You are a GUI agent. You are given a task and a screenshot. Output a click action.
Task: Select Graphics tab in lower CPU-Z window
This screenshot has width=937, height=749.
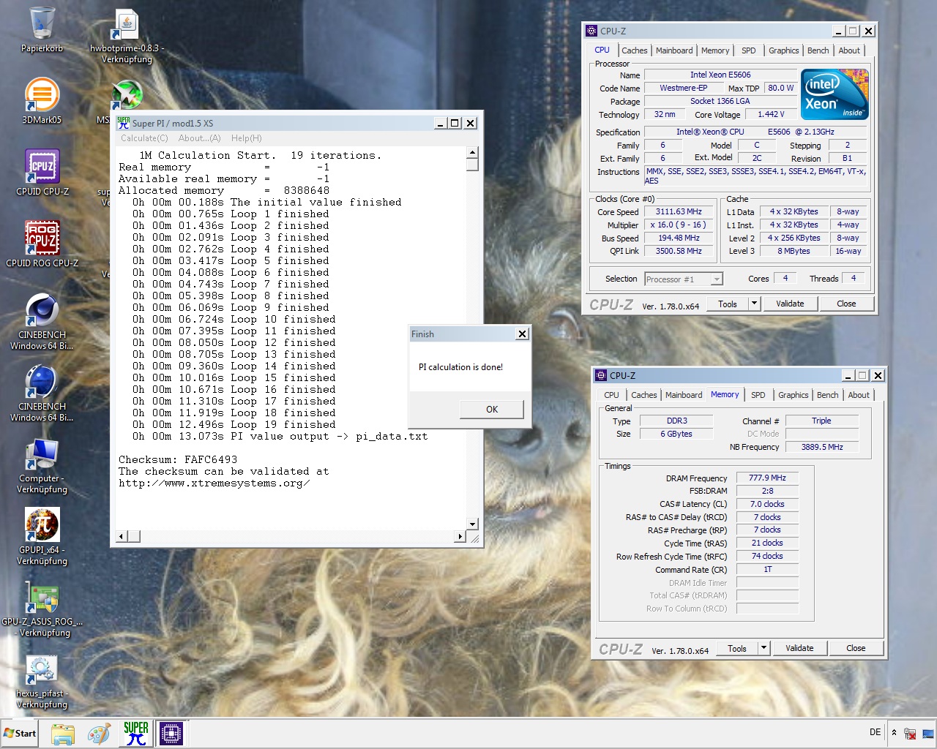(x=793, y=395)
